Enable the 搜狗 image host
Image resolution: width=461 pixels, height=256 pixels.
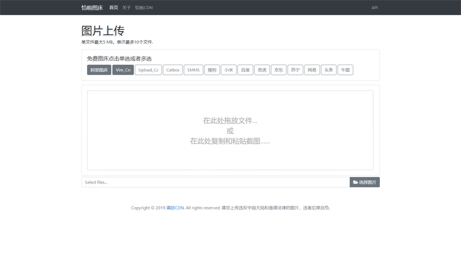coord(212,70)
